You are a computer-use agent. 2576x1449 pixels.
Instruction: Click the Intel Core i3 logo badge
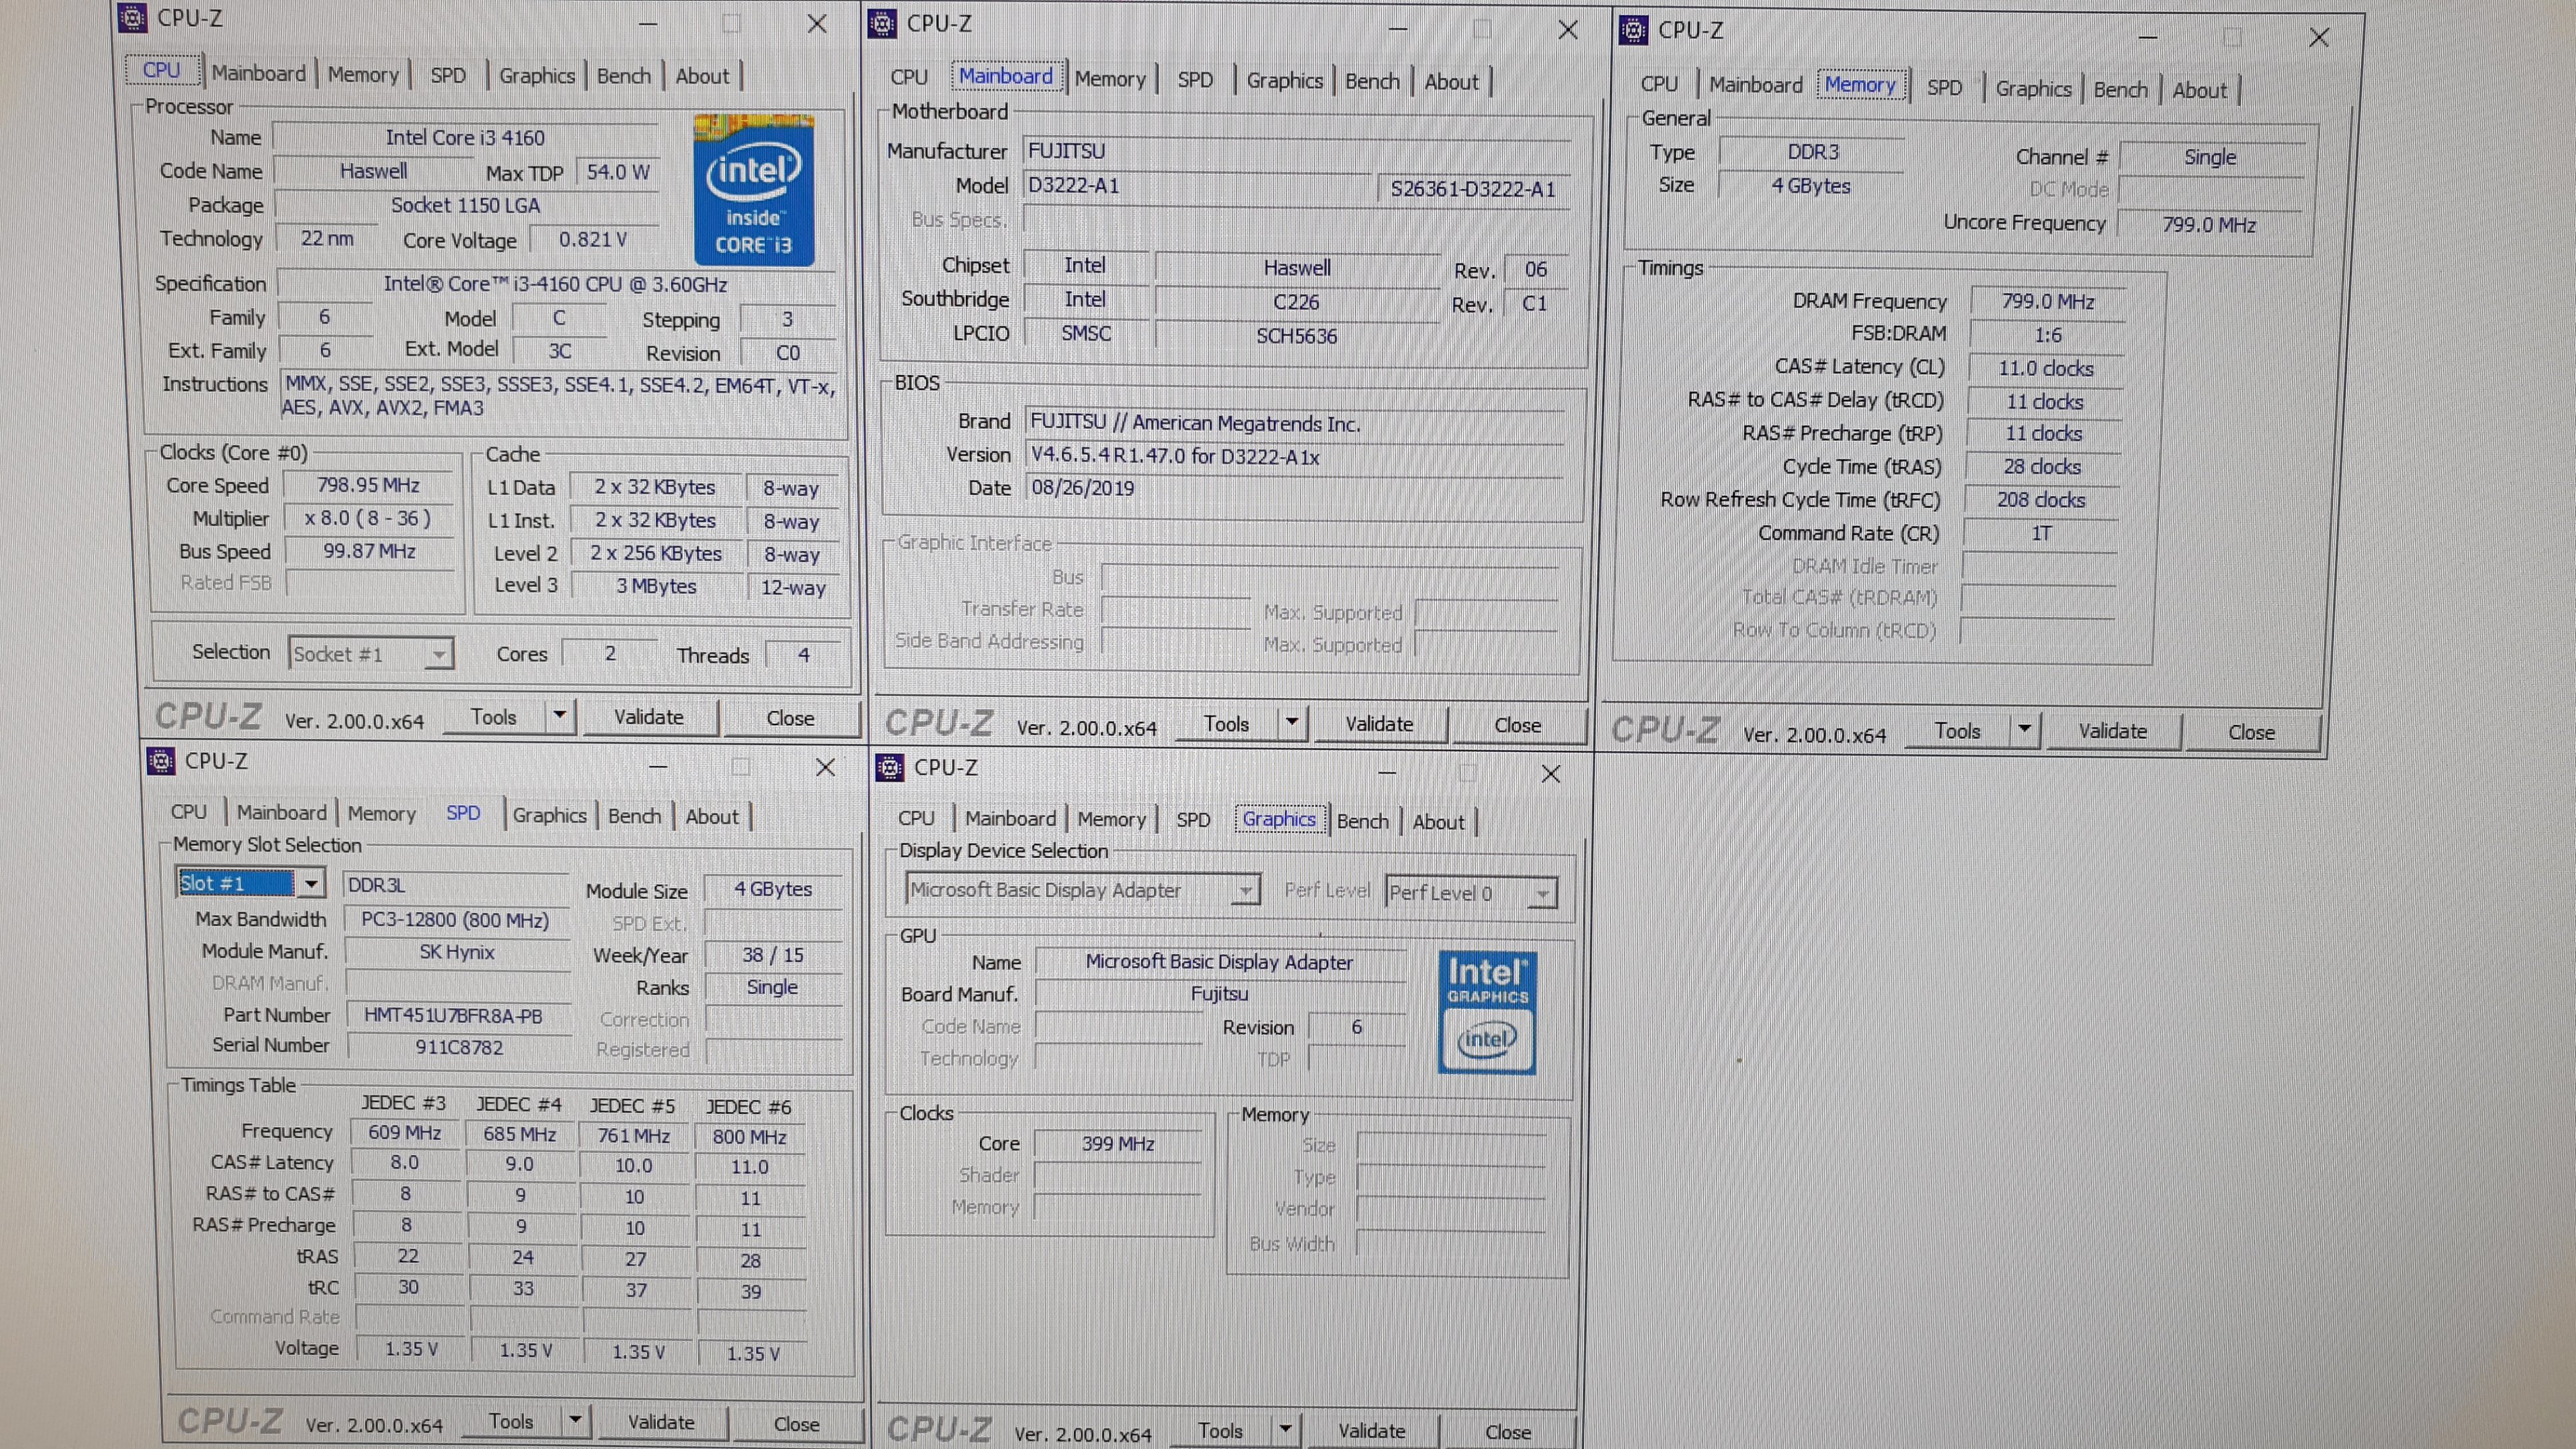pos(754,189)
